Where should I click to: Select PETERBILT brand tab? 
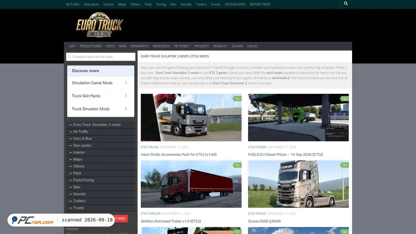tap(182, 46)
